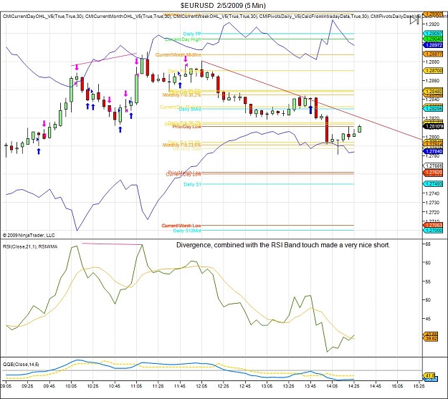Click the 1.2740 price axis label
This screenshot has height=399, width=448.
coord(432,193)
